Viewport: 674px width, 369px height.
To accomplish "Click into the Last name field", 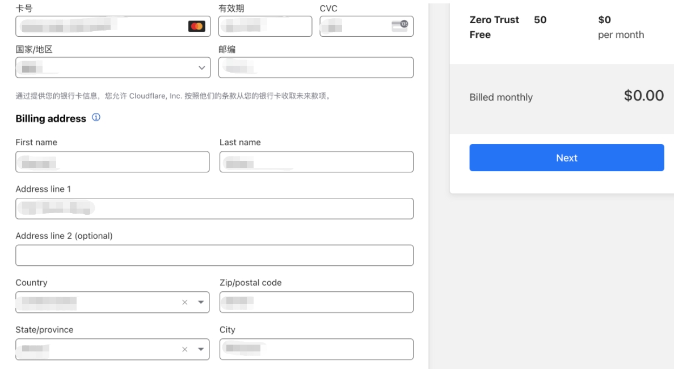I will pos(316,162).
